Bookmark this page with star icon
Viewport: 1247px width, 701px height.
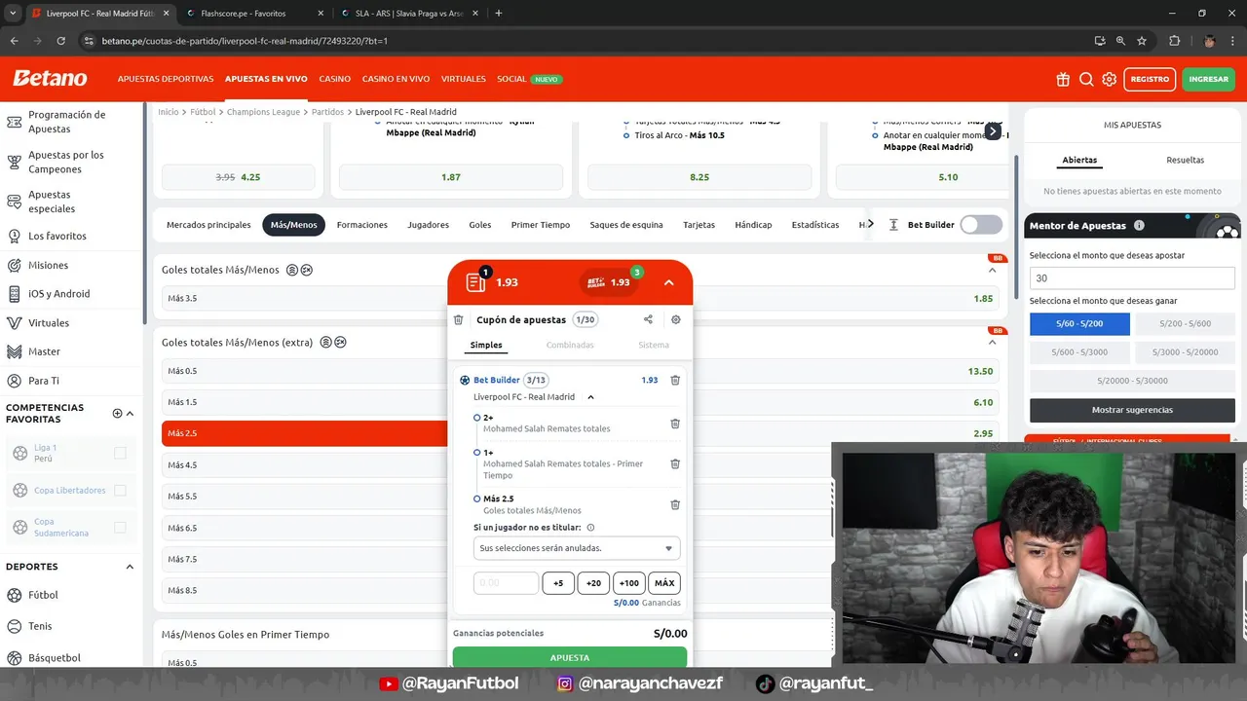(1142, 41)
